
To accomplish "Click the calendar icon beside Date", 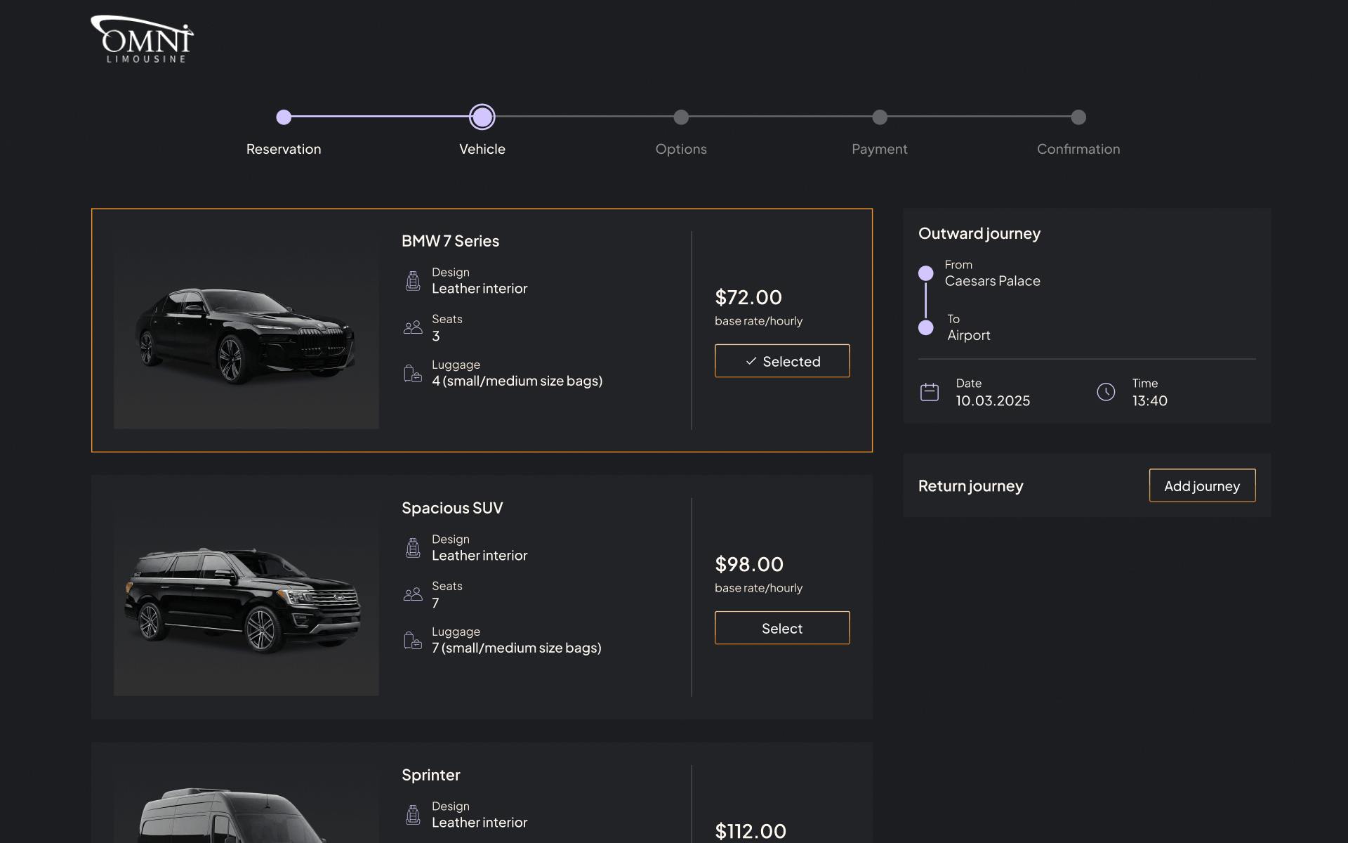I will tap(930, 392).
